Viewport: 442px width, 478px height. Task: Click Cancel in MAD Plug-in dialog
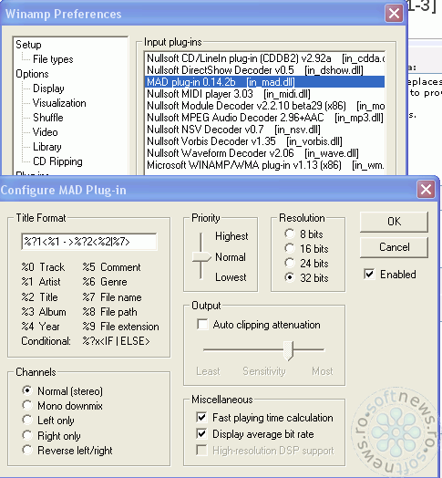click(394, 247)
